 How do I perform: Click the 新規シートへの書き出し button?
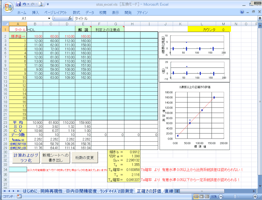pos(56,158)
